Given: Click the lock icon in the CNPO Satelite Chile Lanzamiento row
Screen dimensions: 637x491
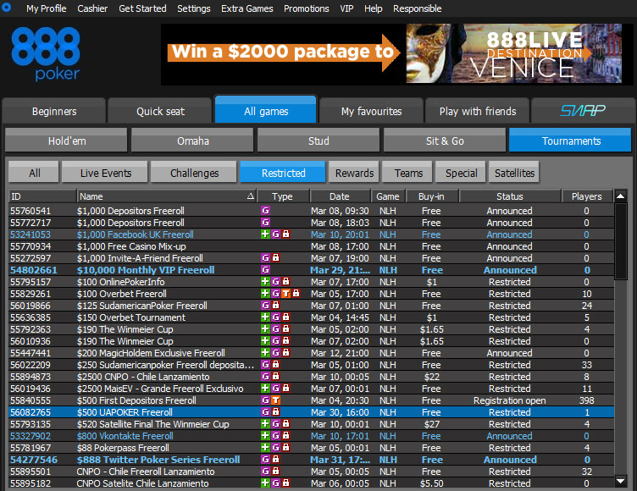Looking at the screenshot, I should (286, 483).
